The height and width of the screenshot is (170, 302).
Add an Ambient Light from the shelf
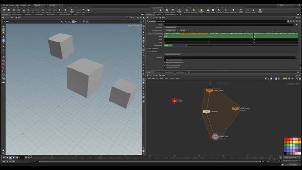click(233, 11)
